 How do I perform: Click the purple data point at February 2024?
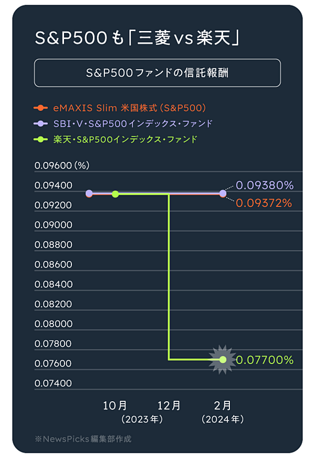tap(223, 193)
